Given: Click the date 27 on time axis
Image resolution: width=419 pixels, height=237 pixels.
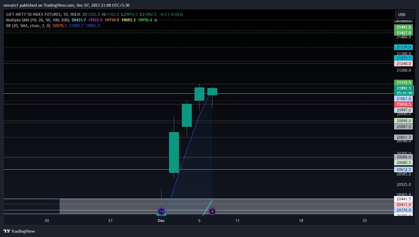Looking at the screenshot, I should pyautogui.click(x=110, y=221).
